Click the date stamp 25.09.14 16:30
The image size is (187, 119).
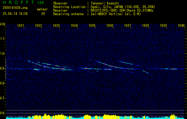pos(15,14)
